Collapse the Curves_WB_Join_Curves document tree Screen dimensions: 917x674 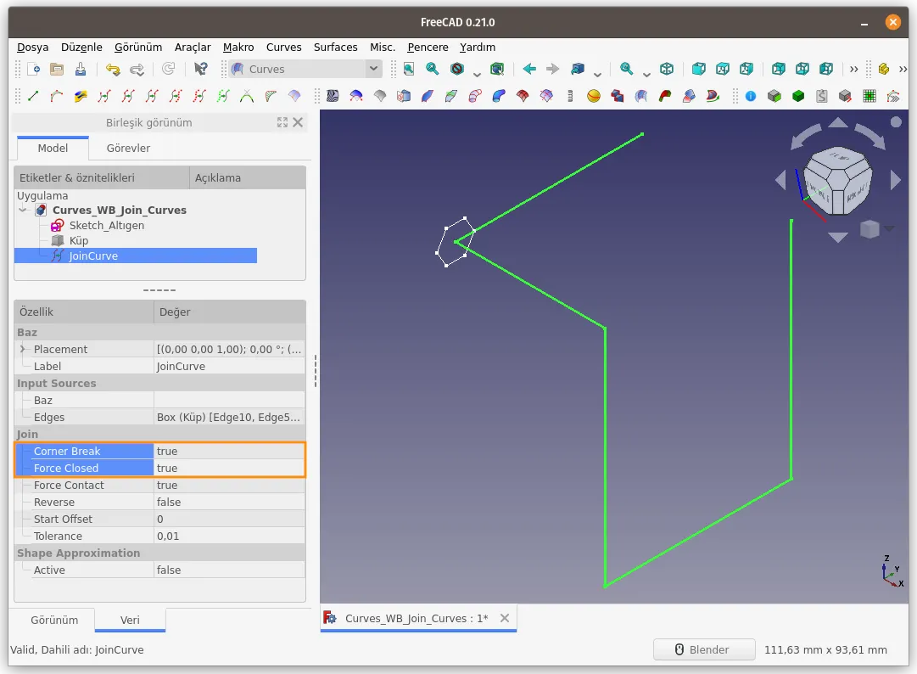click(23, 210)
